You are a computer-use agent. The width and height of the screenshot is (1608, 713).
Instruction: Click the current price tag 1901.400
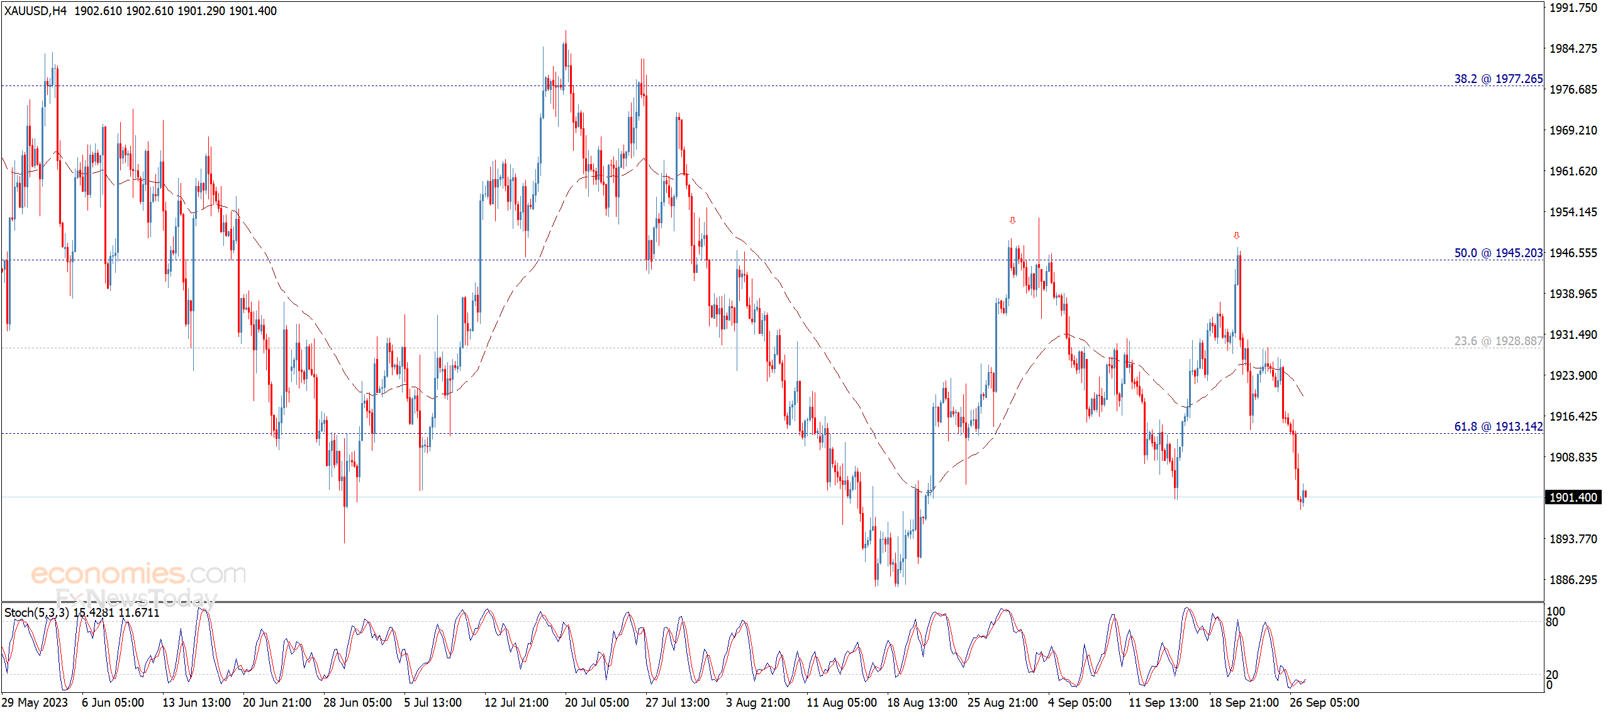tap(1573, 497)
